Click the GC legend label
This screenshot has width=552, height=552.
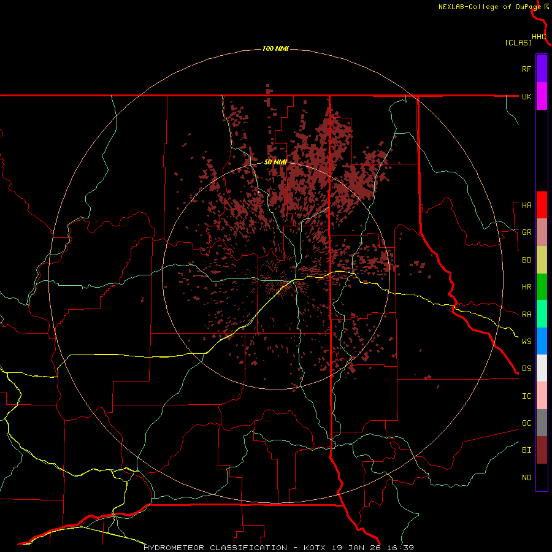click(526, 423)
